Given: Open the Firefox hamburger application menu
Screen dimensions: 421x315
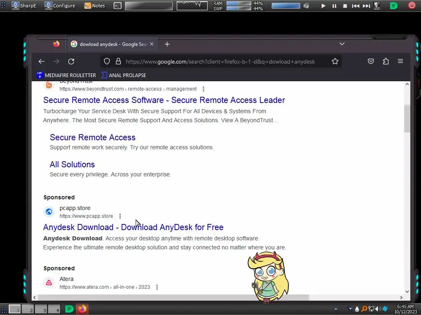Looking at the screenshot, I should (x=400, y=62).
